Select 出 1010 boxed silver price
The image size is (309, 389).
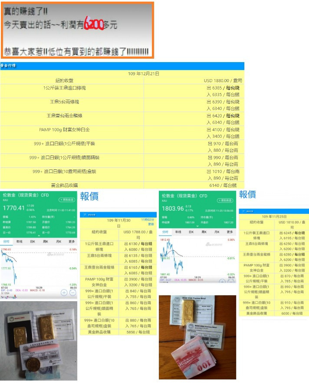[x=223, y=171]
